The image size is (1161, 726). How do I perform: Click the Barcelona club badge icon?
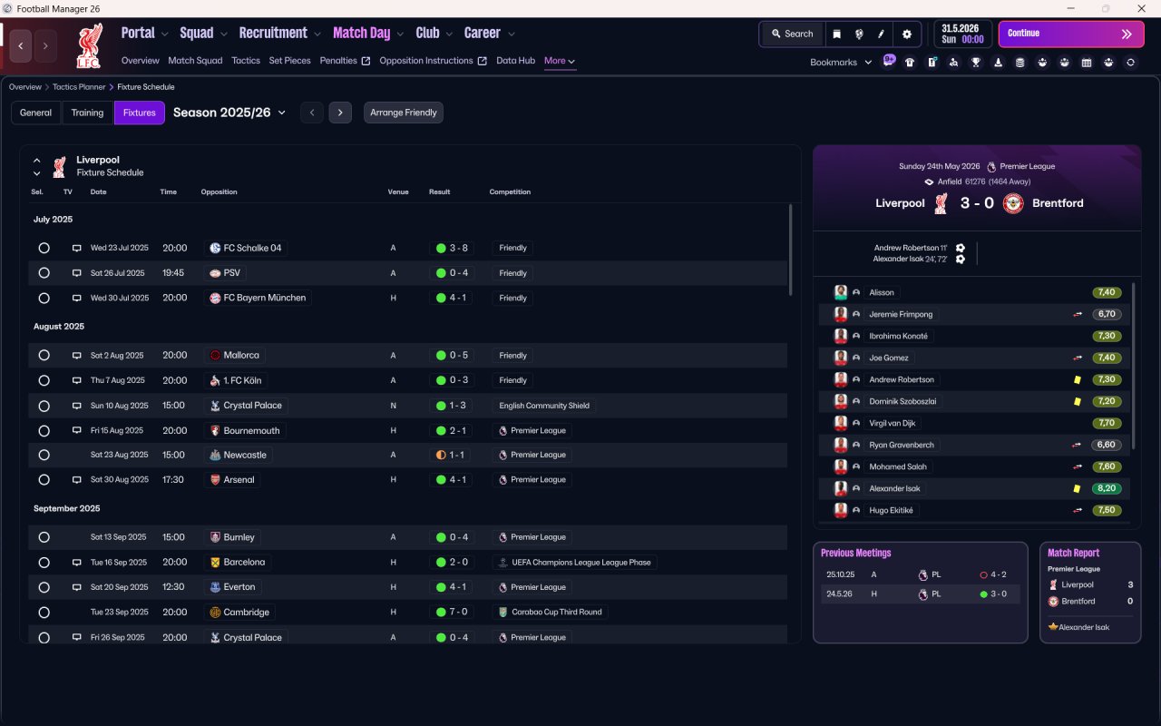pyautogui.click(x=215, y=563)
